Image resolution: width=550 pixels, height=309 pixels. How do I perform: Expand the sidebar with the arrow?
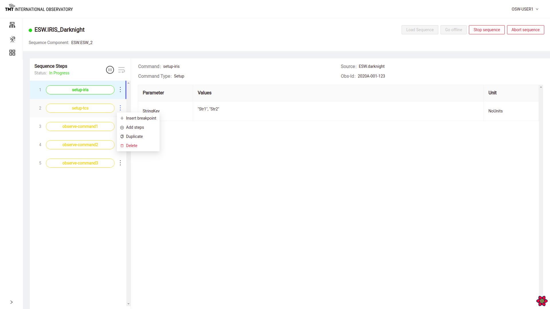[x=11, y=302]
